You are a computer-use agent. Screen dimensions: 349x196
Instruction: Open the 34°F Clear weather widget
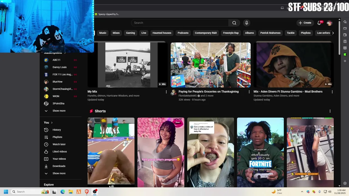277,192
